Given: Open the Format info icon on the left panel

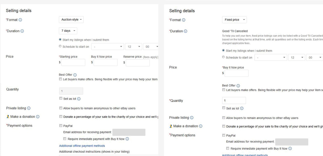Looking at the screenshot, I should point(20,20).
